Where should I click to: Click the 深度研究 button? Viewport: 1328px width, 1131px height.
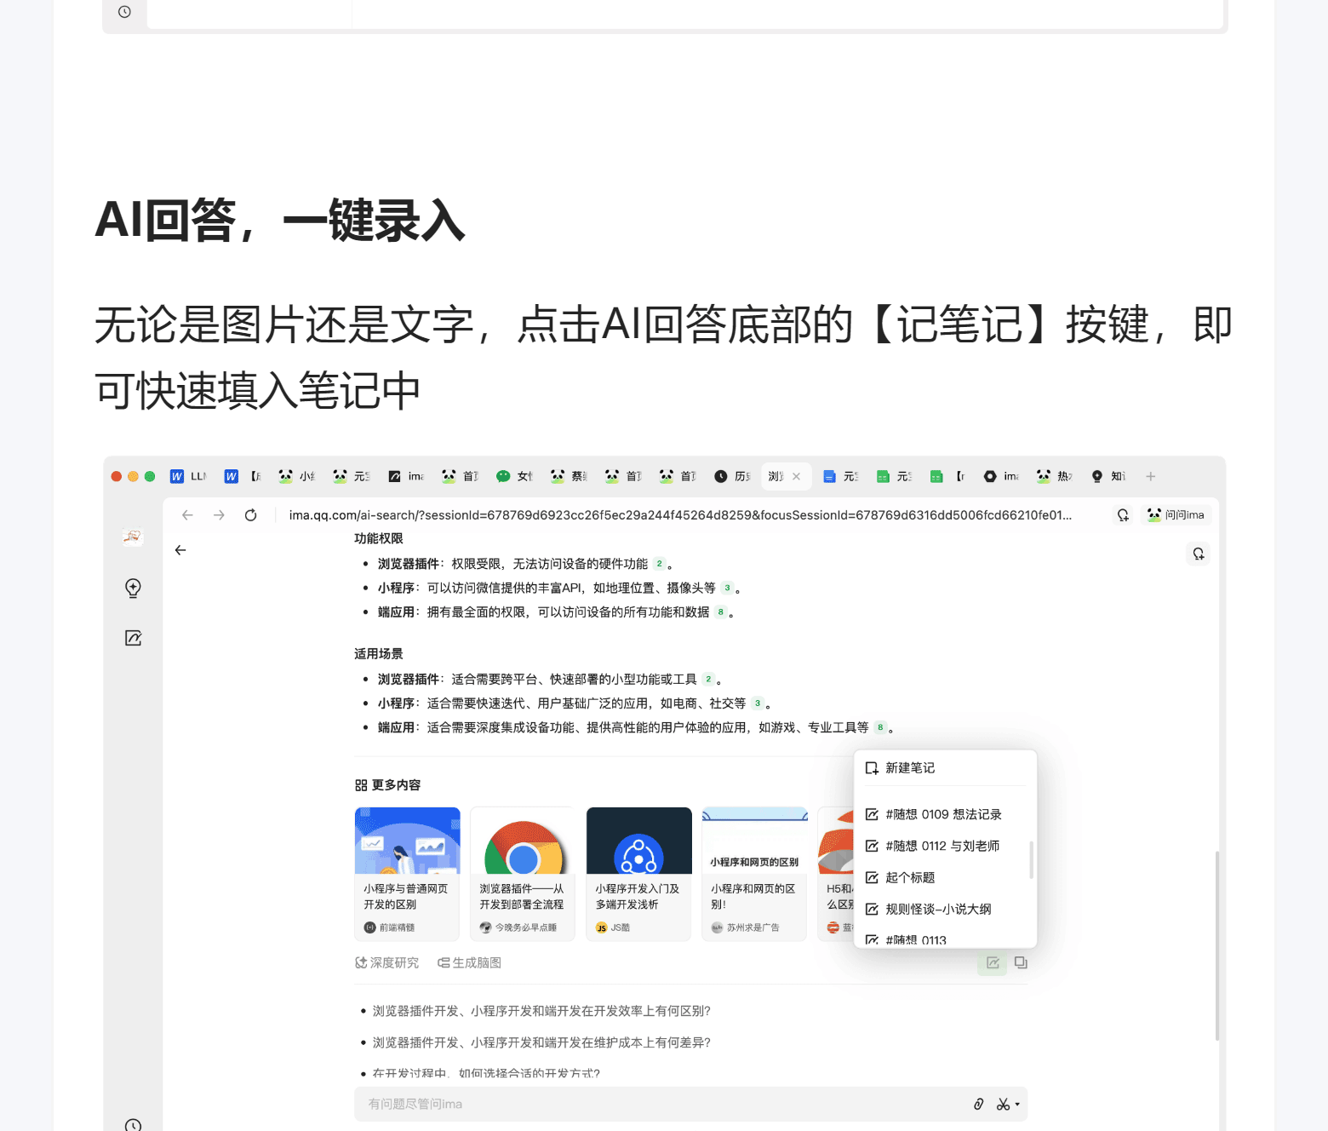387,963
